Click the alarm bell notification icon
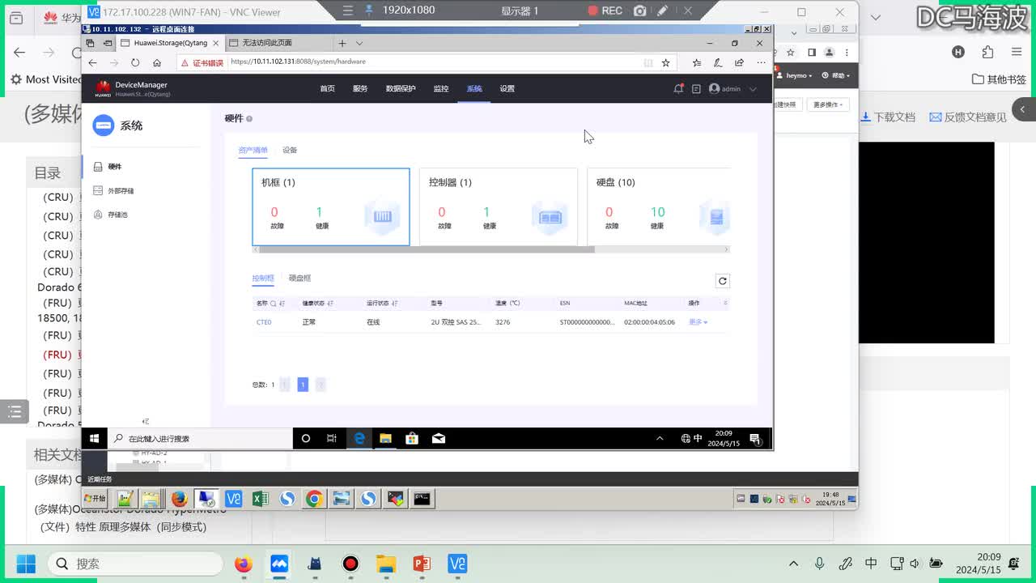 click(678, 89)
